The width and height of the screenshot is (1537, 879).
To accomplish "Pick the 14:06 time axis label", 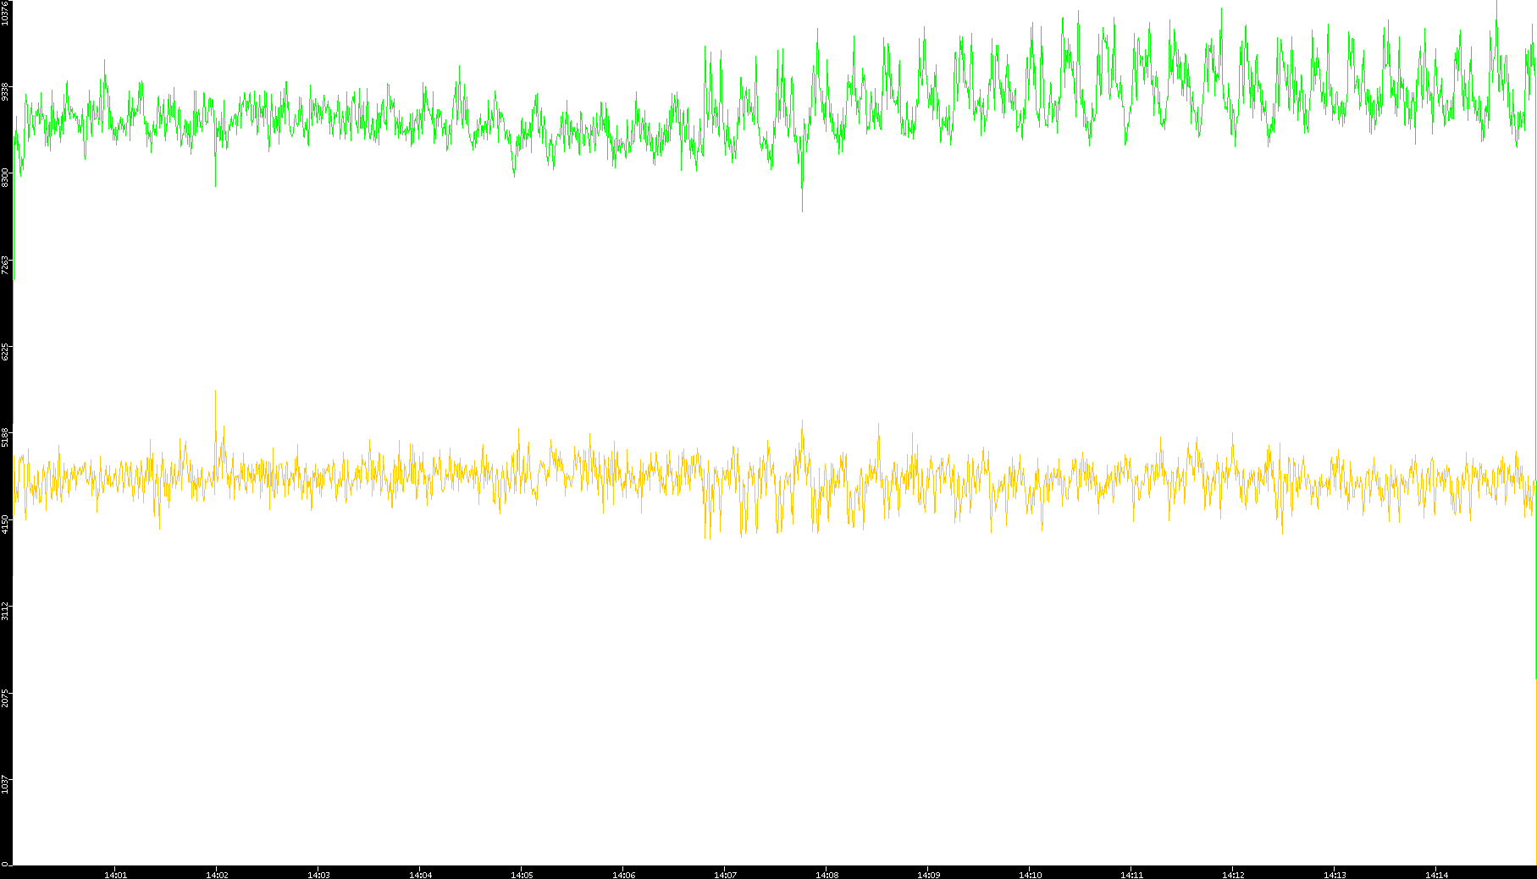I will [623, 875].
